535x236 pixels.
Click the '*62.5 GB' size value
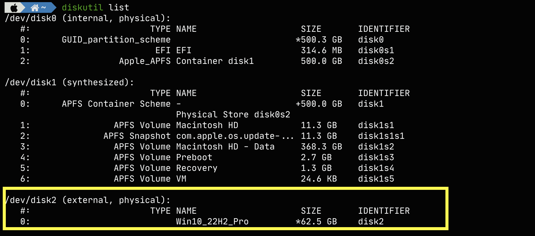click(316, 222)
